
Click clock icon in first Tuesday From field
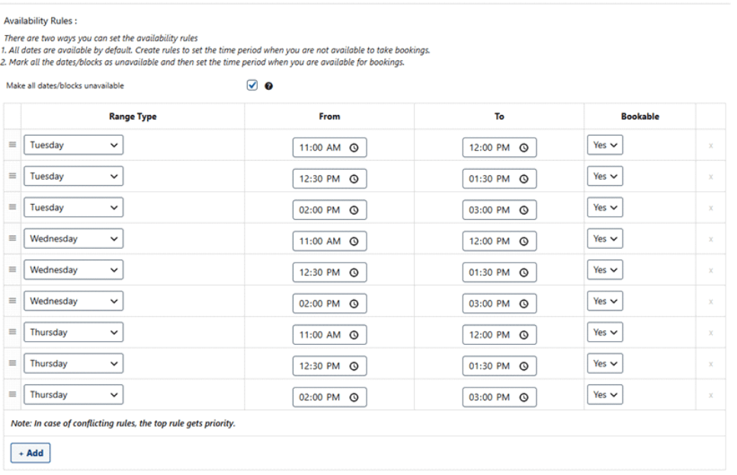pyautogui.click(x=354, y=148)
